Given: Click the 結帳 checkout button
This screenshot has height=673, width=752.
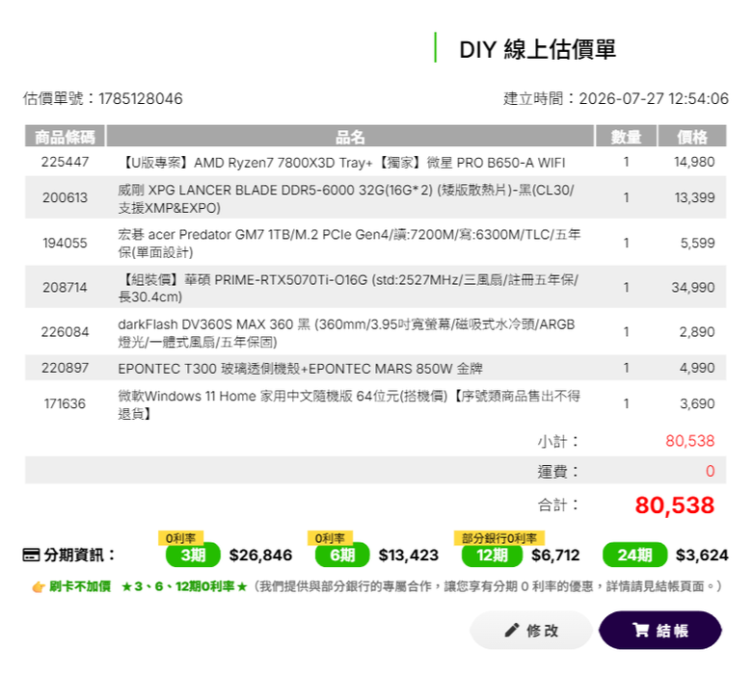Looking at the screenshot, I should coord(659,630).
